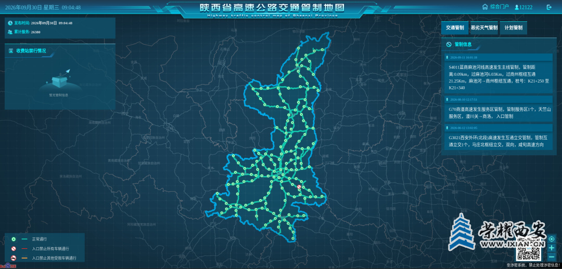The width and height of the screenshot is (562, 269).
Task: Click the red line swatch in legend
Action: [x=24, y=248]
